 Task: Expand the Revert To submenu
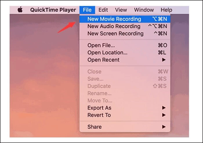click(125, 115)
